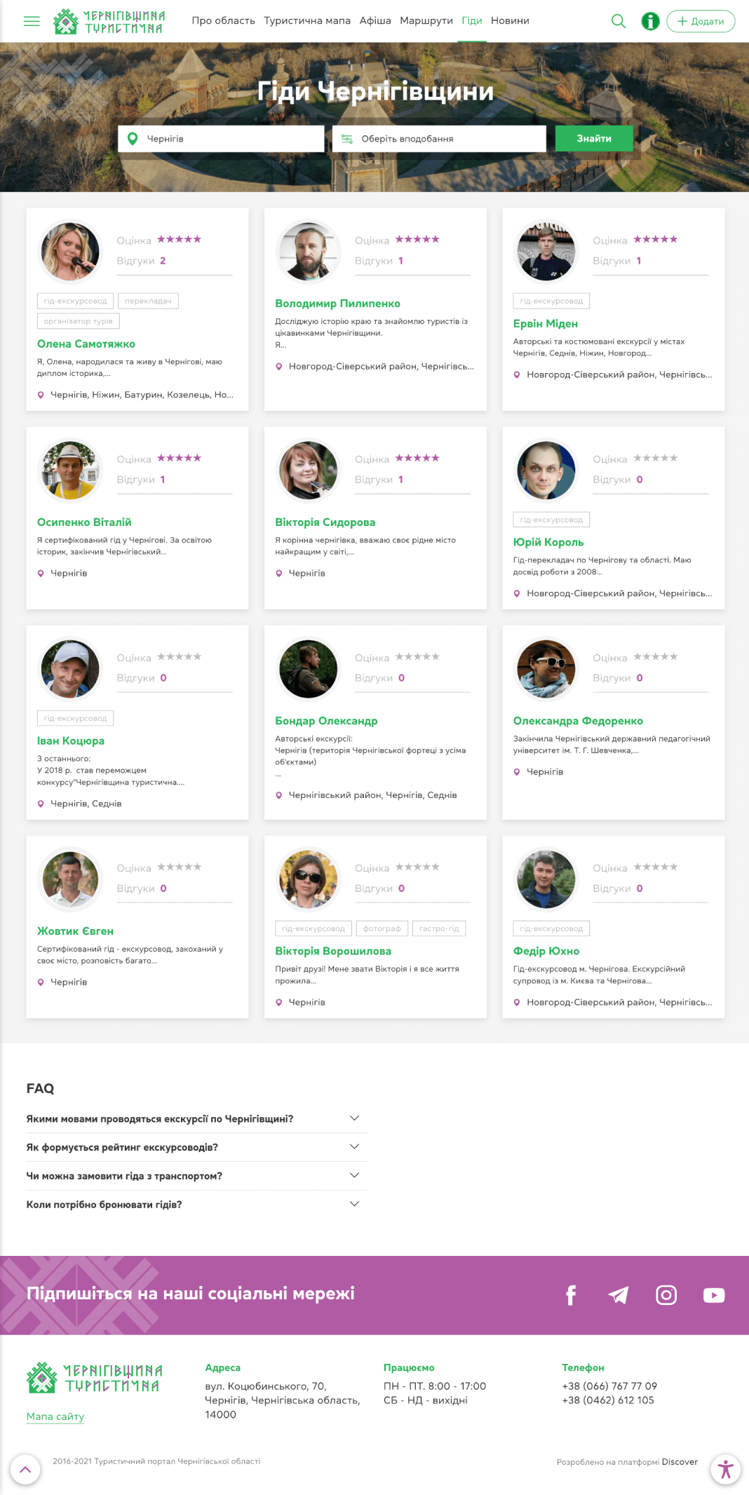
Task: Go to the 'Туристична мапа' menu item
Action: coord(307,21)
